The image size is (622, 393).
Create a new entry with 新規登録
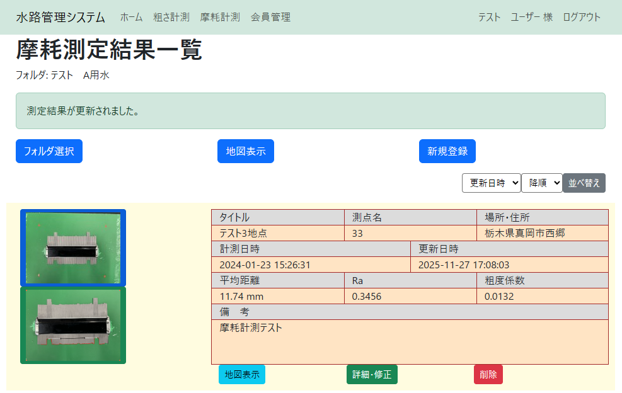point(447,151)
